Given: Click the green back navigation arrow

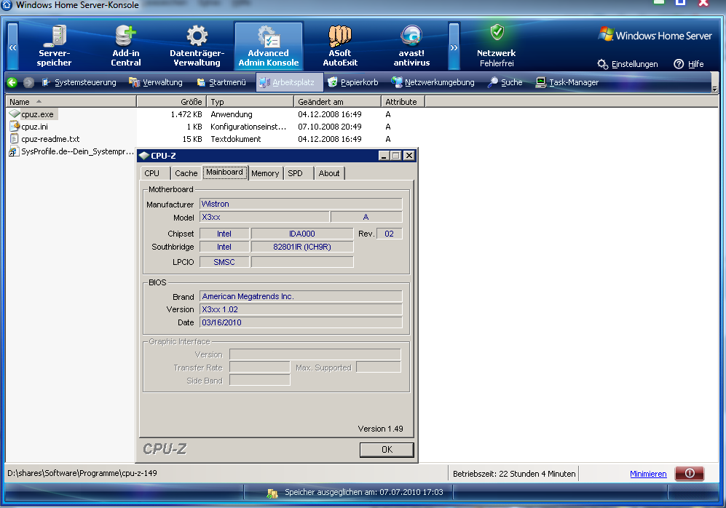Looking at the screenshot, I should click(11, 82).
